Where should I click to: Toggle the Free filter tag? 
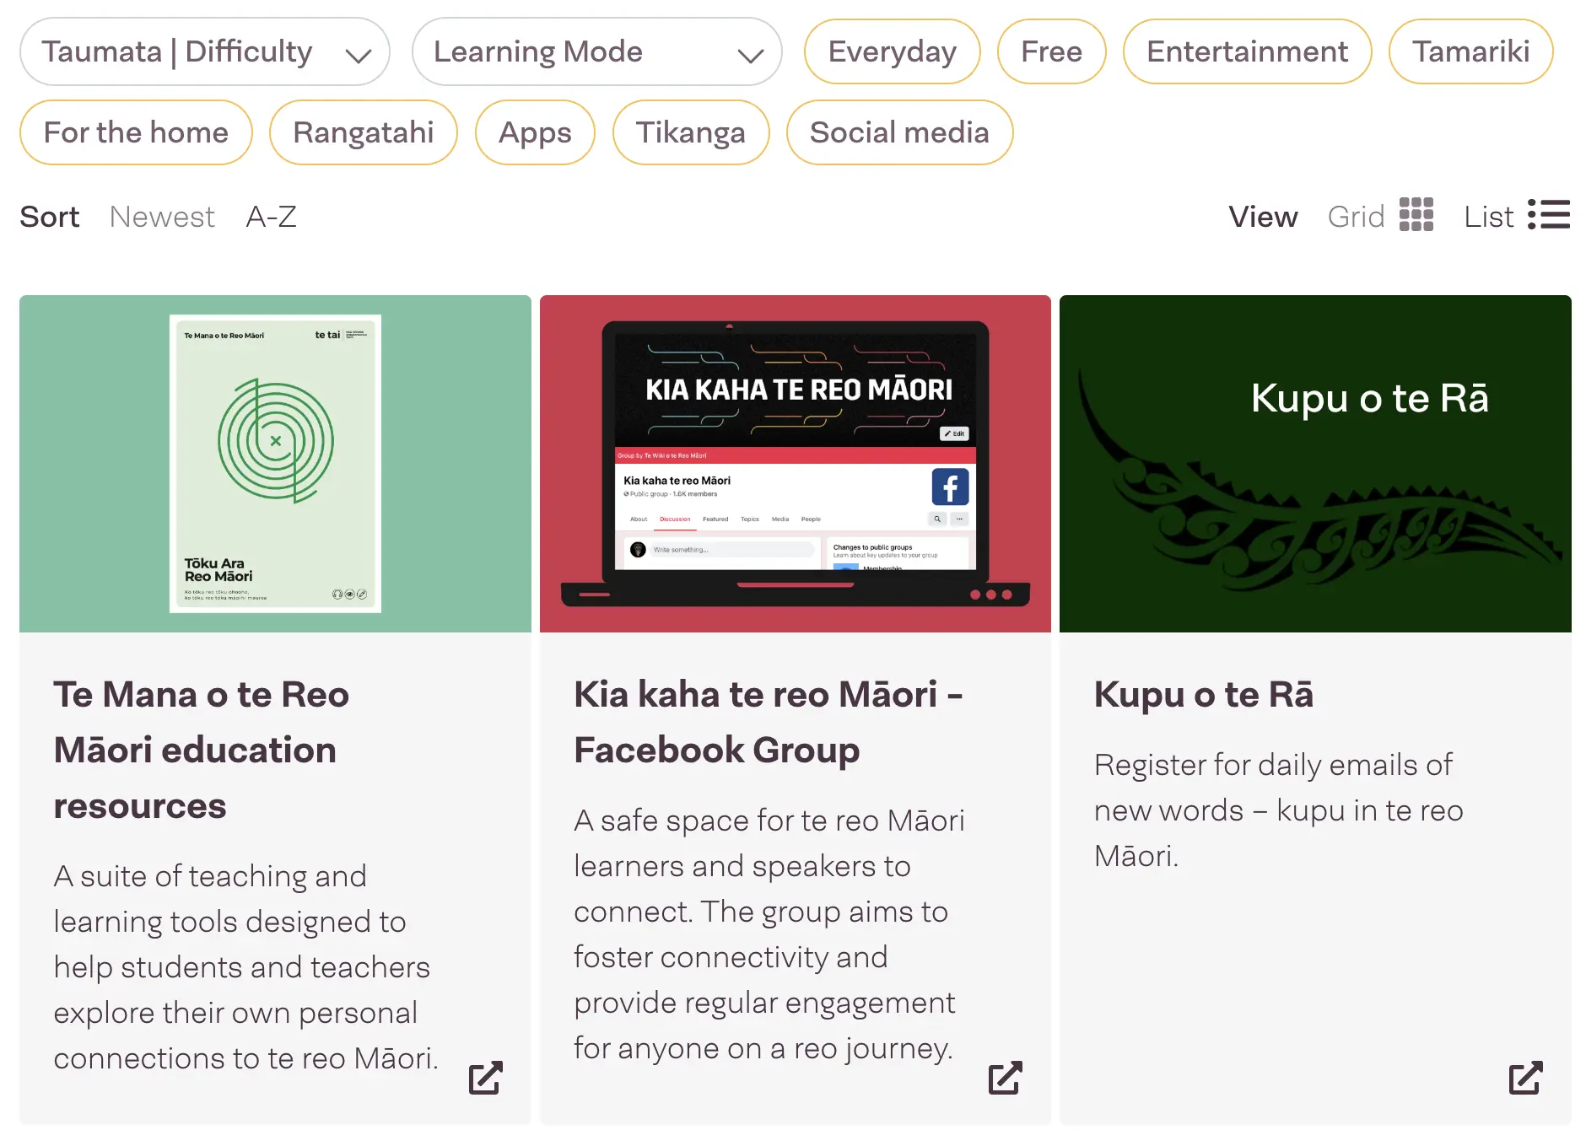[1051, 52]
